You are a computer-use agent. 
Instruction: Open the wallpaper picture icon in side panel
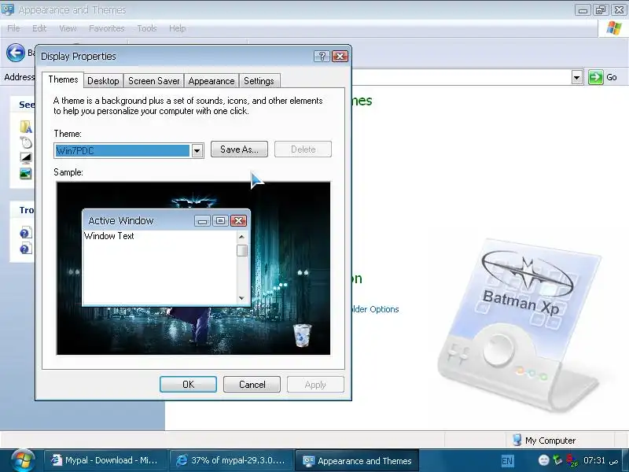point(26,174)
